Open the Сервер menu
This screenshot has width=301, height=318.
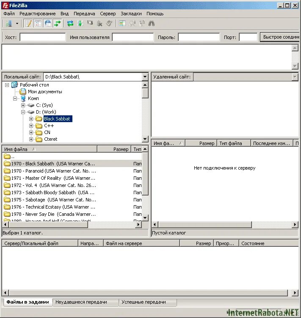[x=108, y=14]
